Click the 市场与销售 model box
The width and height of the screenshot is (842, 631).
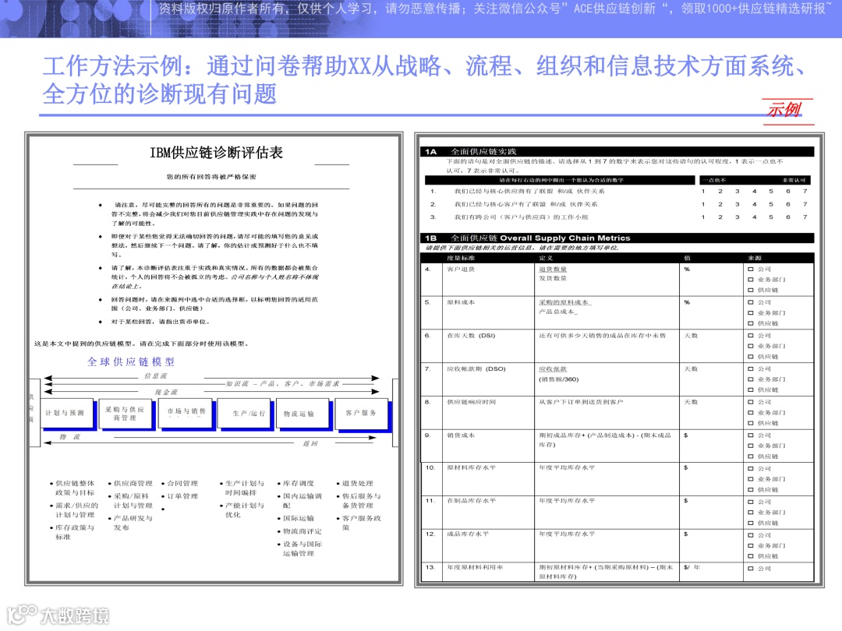tap(186, 412)
